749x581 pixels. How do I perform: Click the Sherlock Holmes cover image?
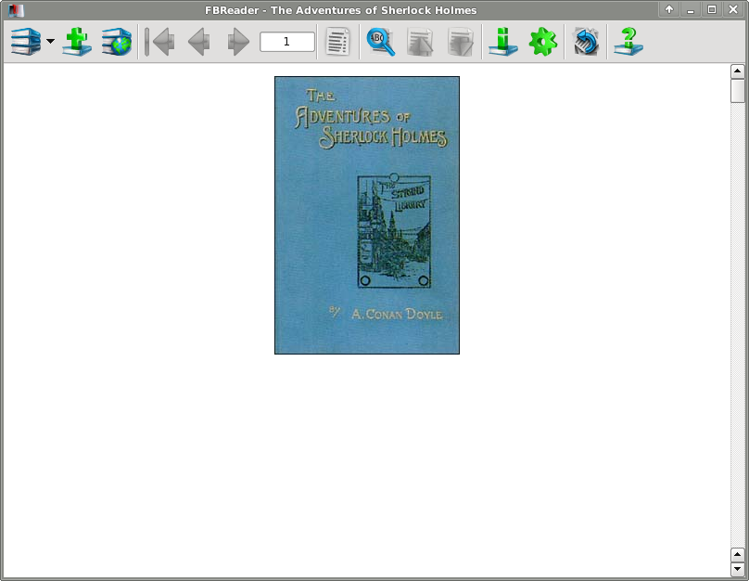(367, 215)
